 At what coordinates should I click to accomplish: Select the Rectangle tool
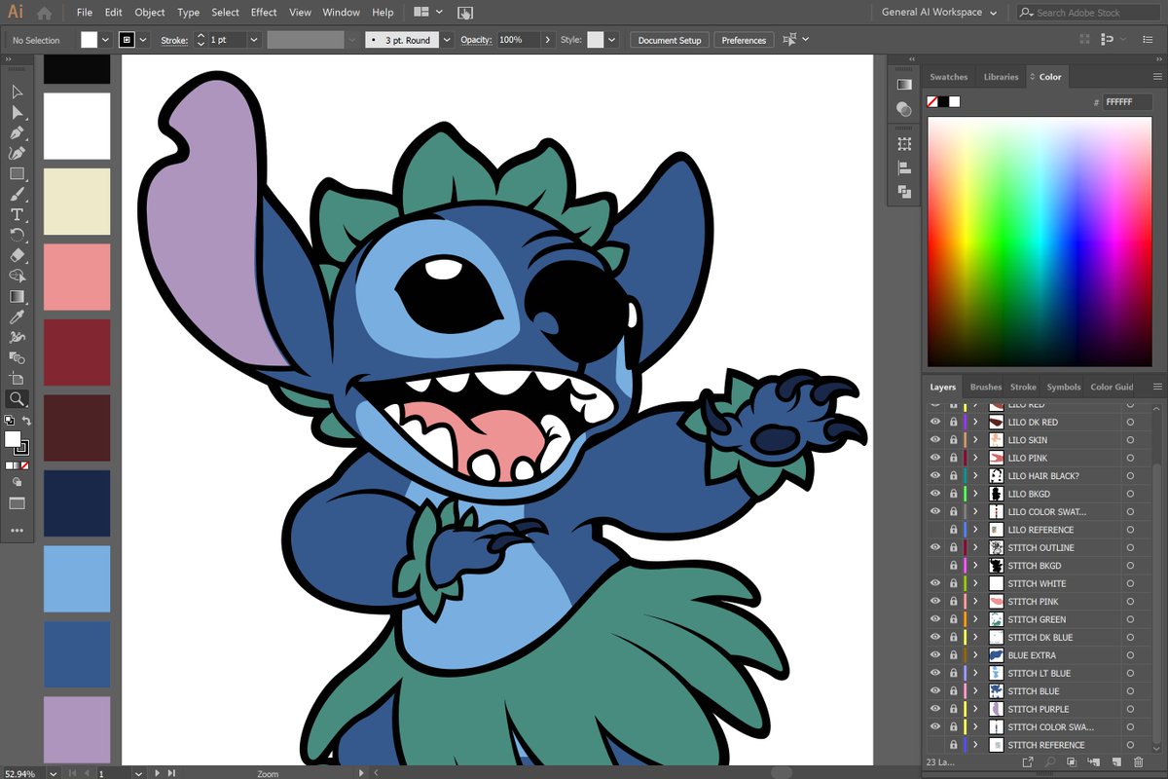[x=17, y=173]
